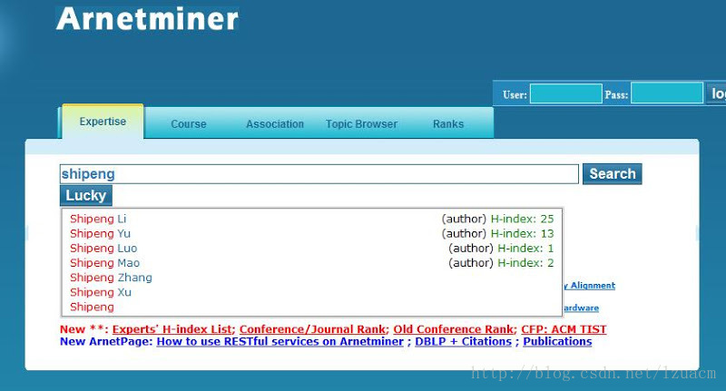Choose the plain Shipeng suggestion

pos(312,307)
